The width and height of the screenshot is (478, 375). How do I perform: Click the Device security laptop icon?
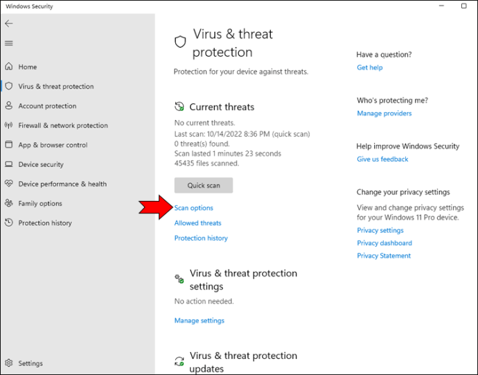[x=9, y=164]
